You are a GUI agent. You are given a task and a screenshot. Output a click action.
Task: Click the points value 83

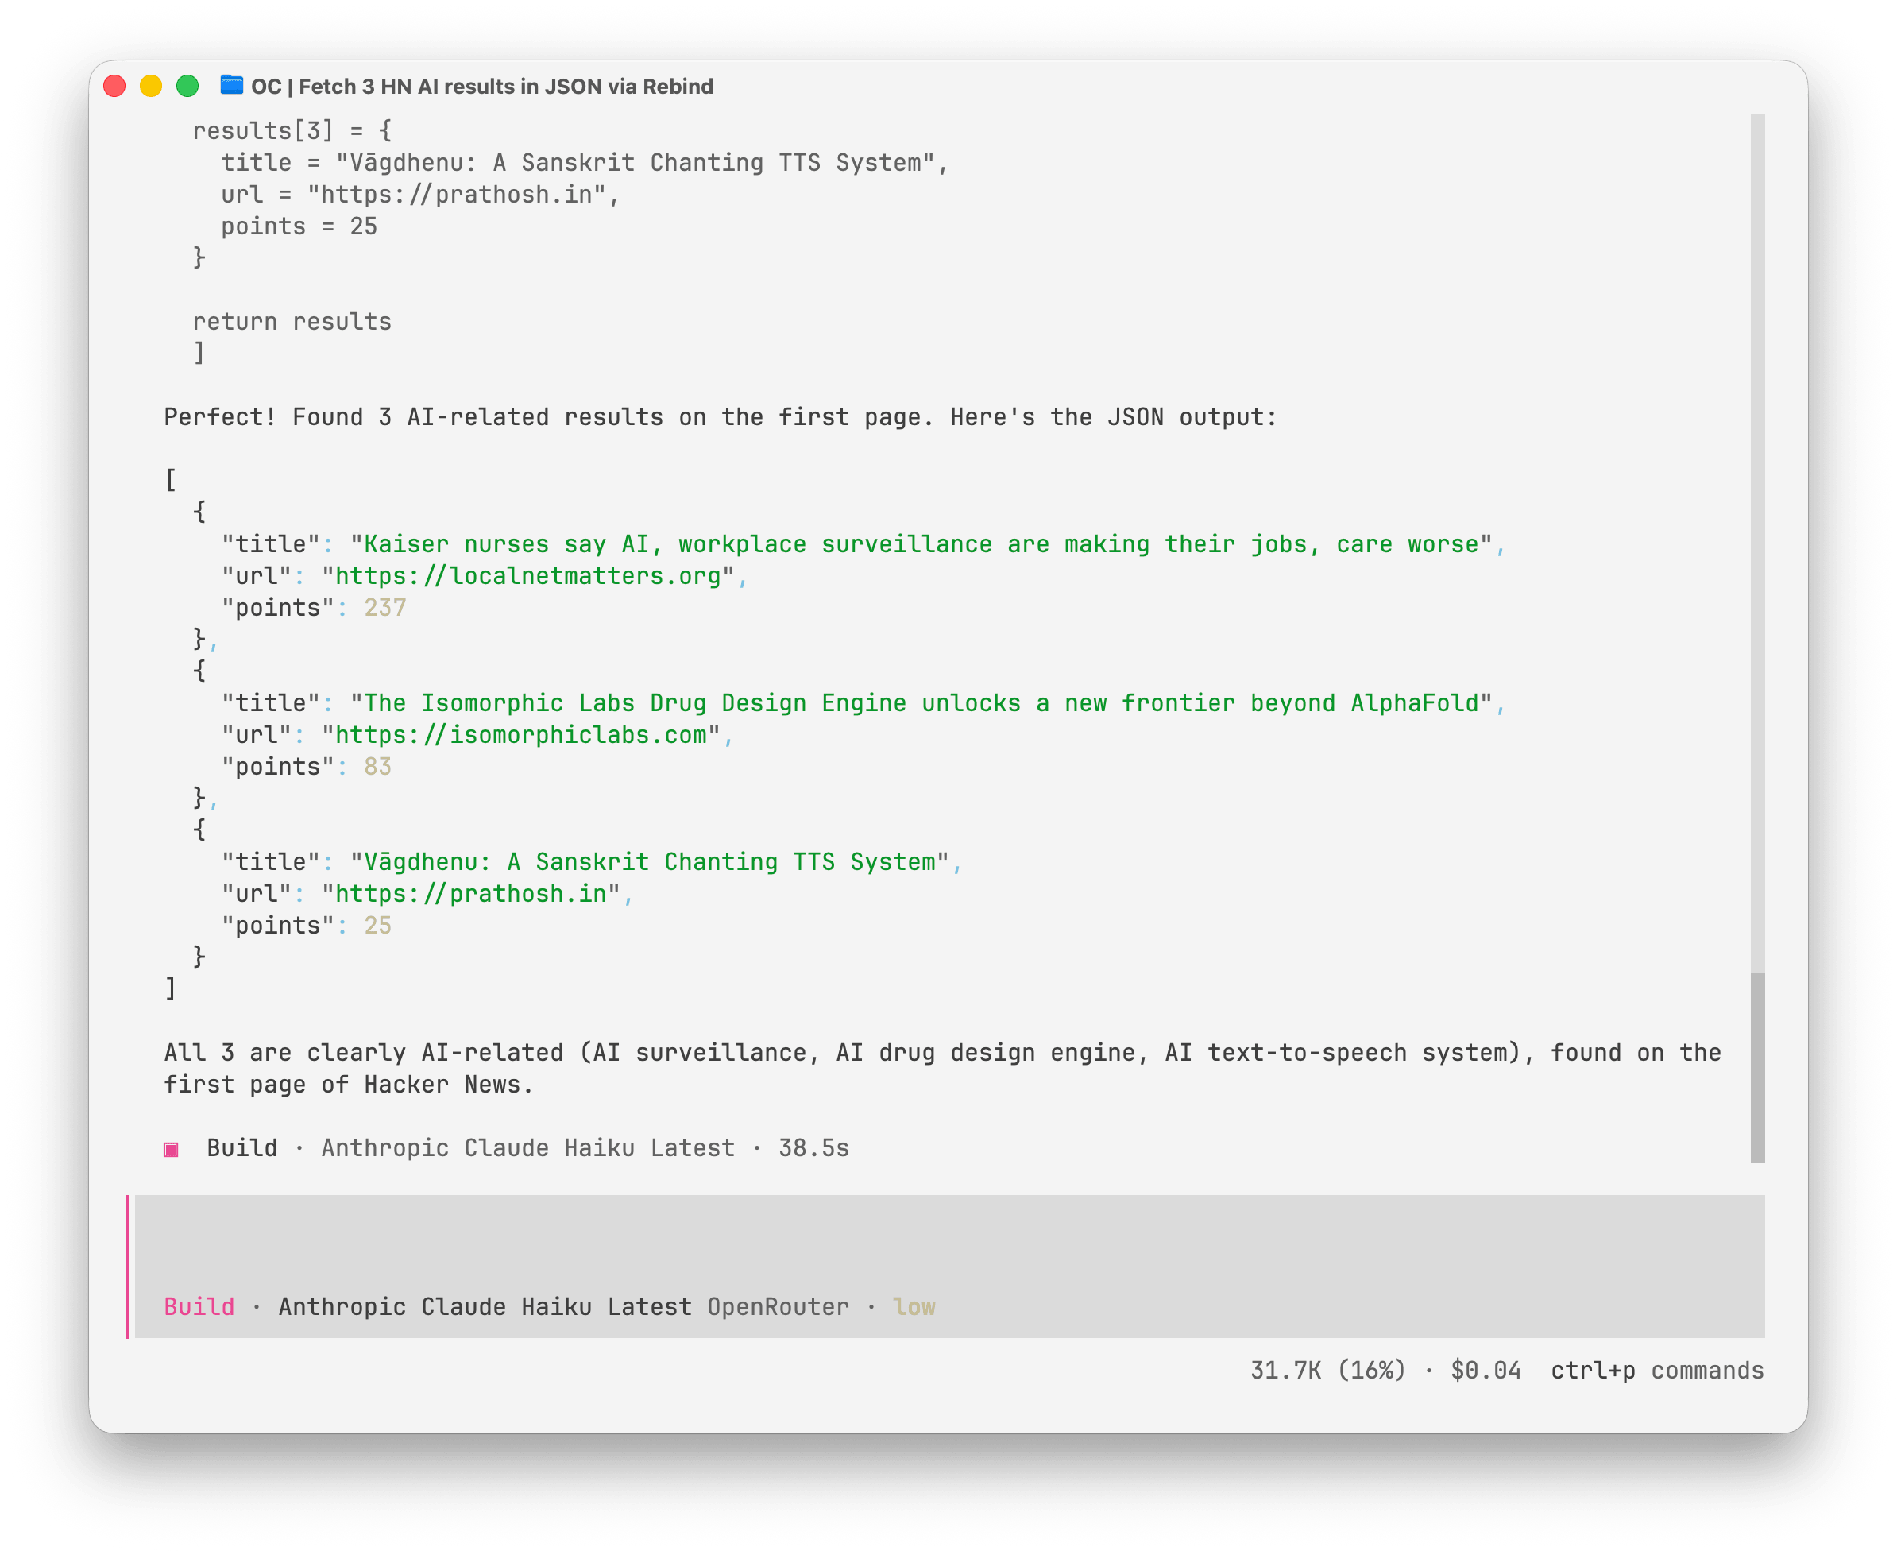tap(378, 768)
